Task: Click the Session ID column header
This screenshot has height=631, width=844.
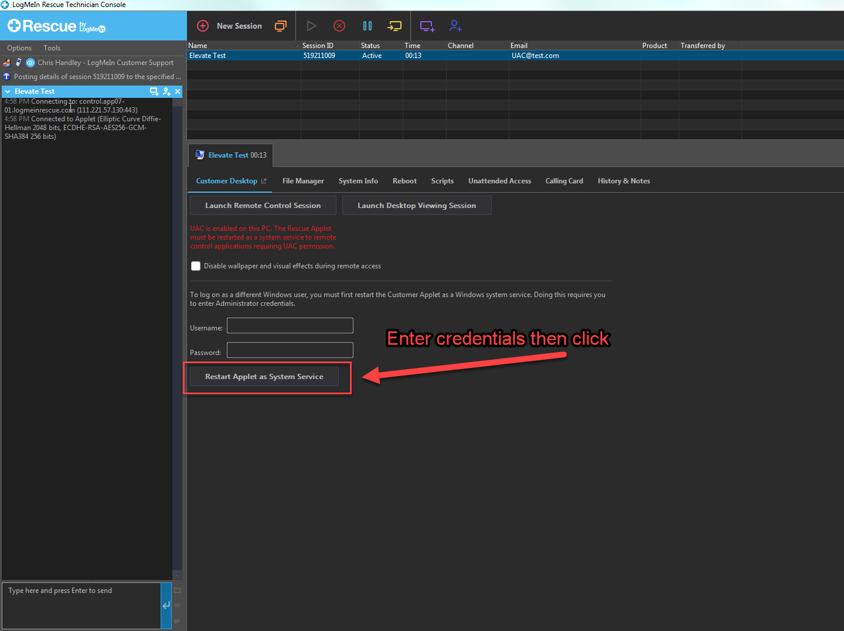Action: click(330, 46)
